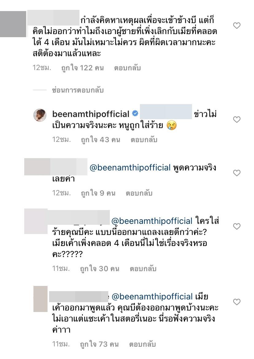254x359 pixels.
Task: Reply to the comment with 9 likes
Action: coord(139,193)
